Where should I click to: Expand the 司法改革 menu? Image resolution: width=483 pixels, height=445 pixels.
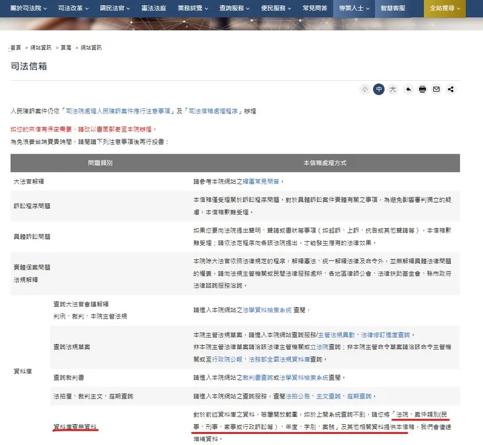[x=73, y=8]
